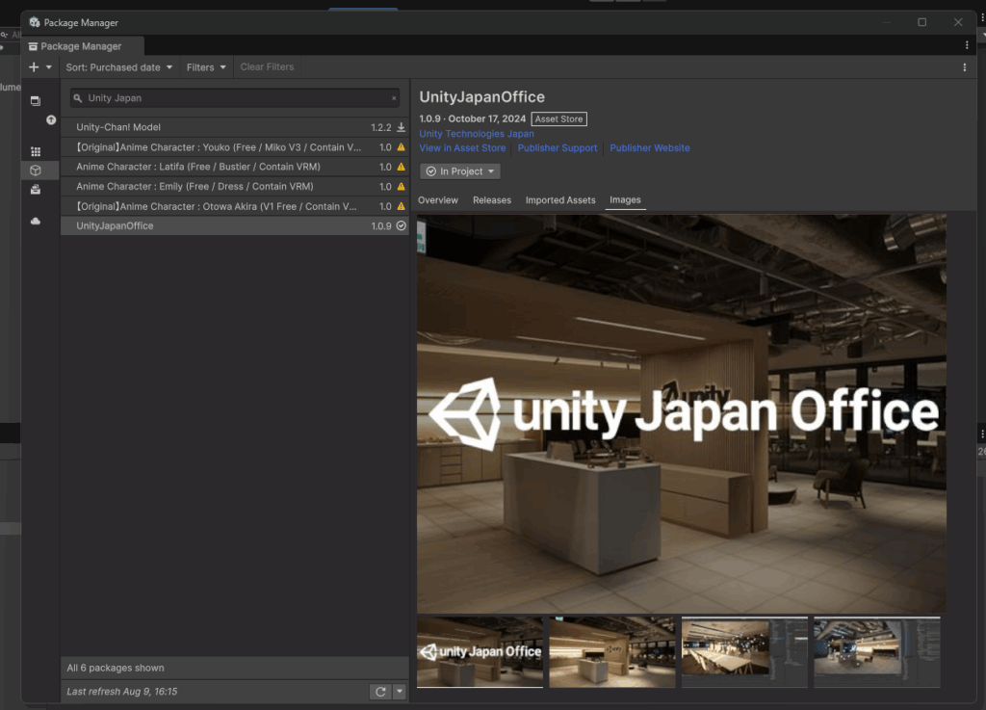986x710 pixels.
Task: Open the toolbar's three-dot options menu
Action: (965, 67)
